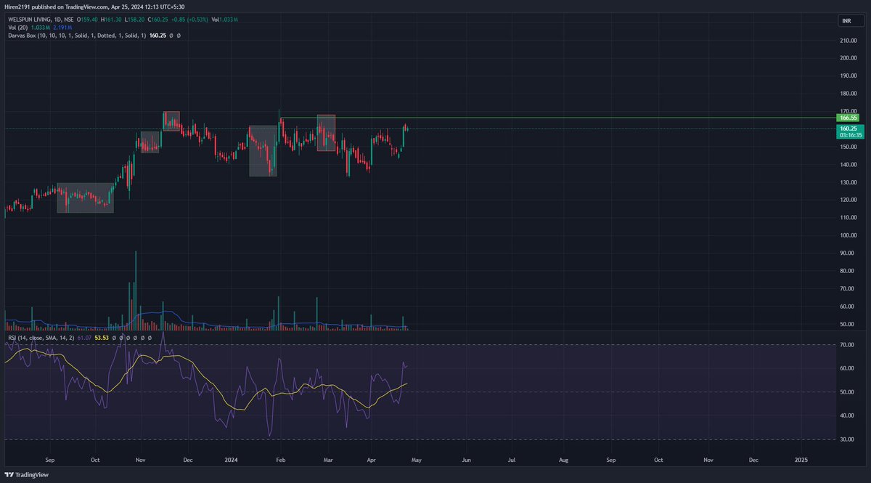
Task: Click the 30.00 label on the RSI scale
Action: [x=848, y=439]
